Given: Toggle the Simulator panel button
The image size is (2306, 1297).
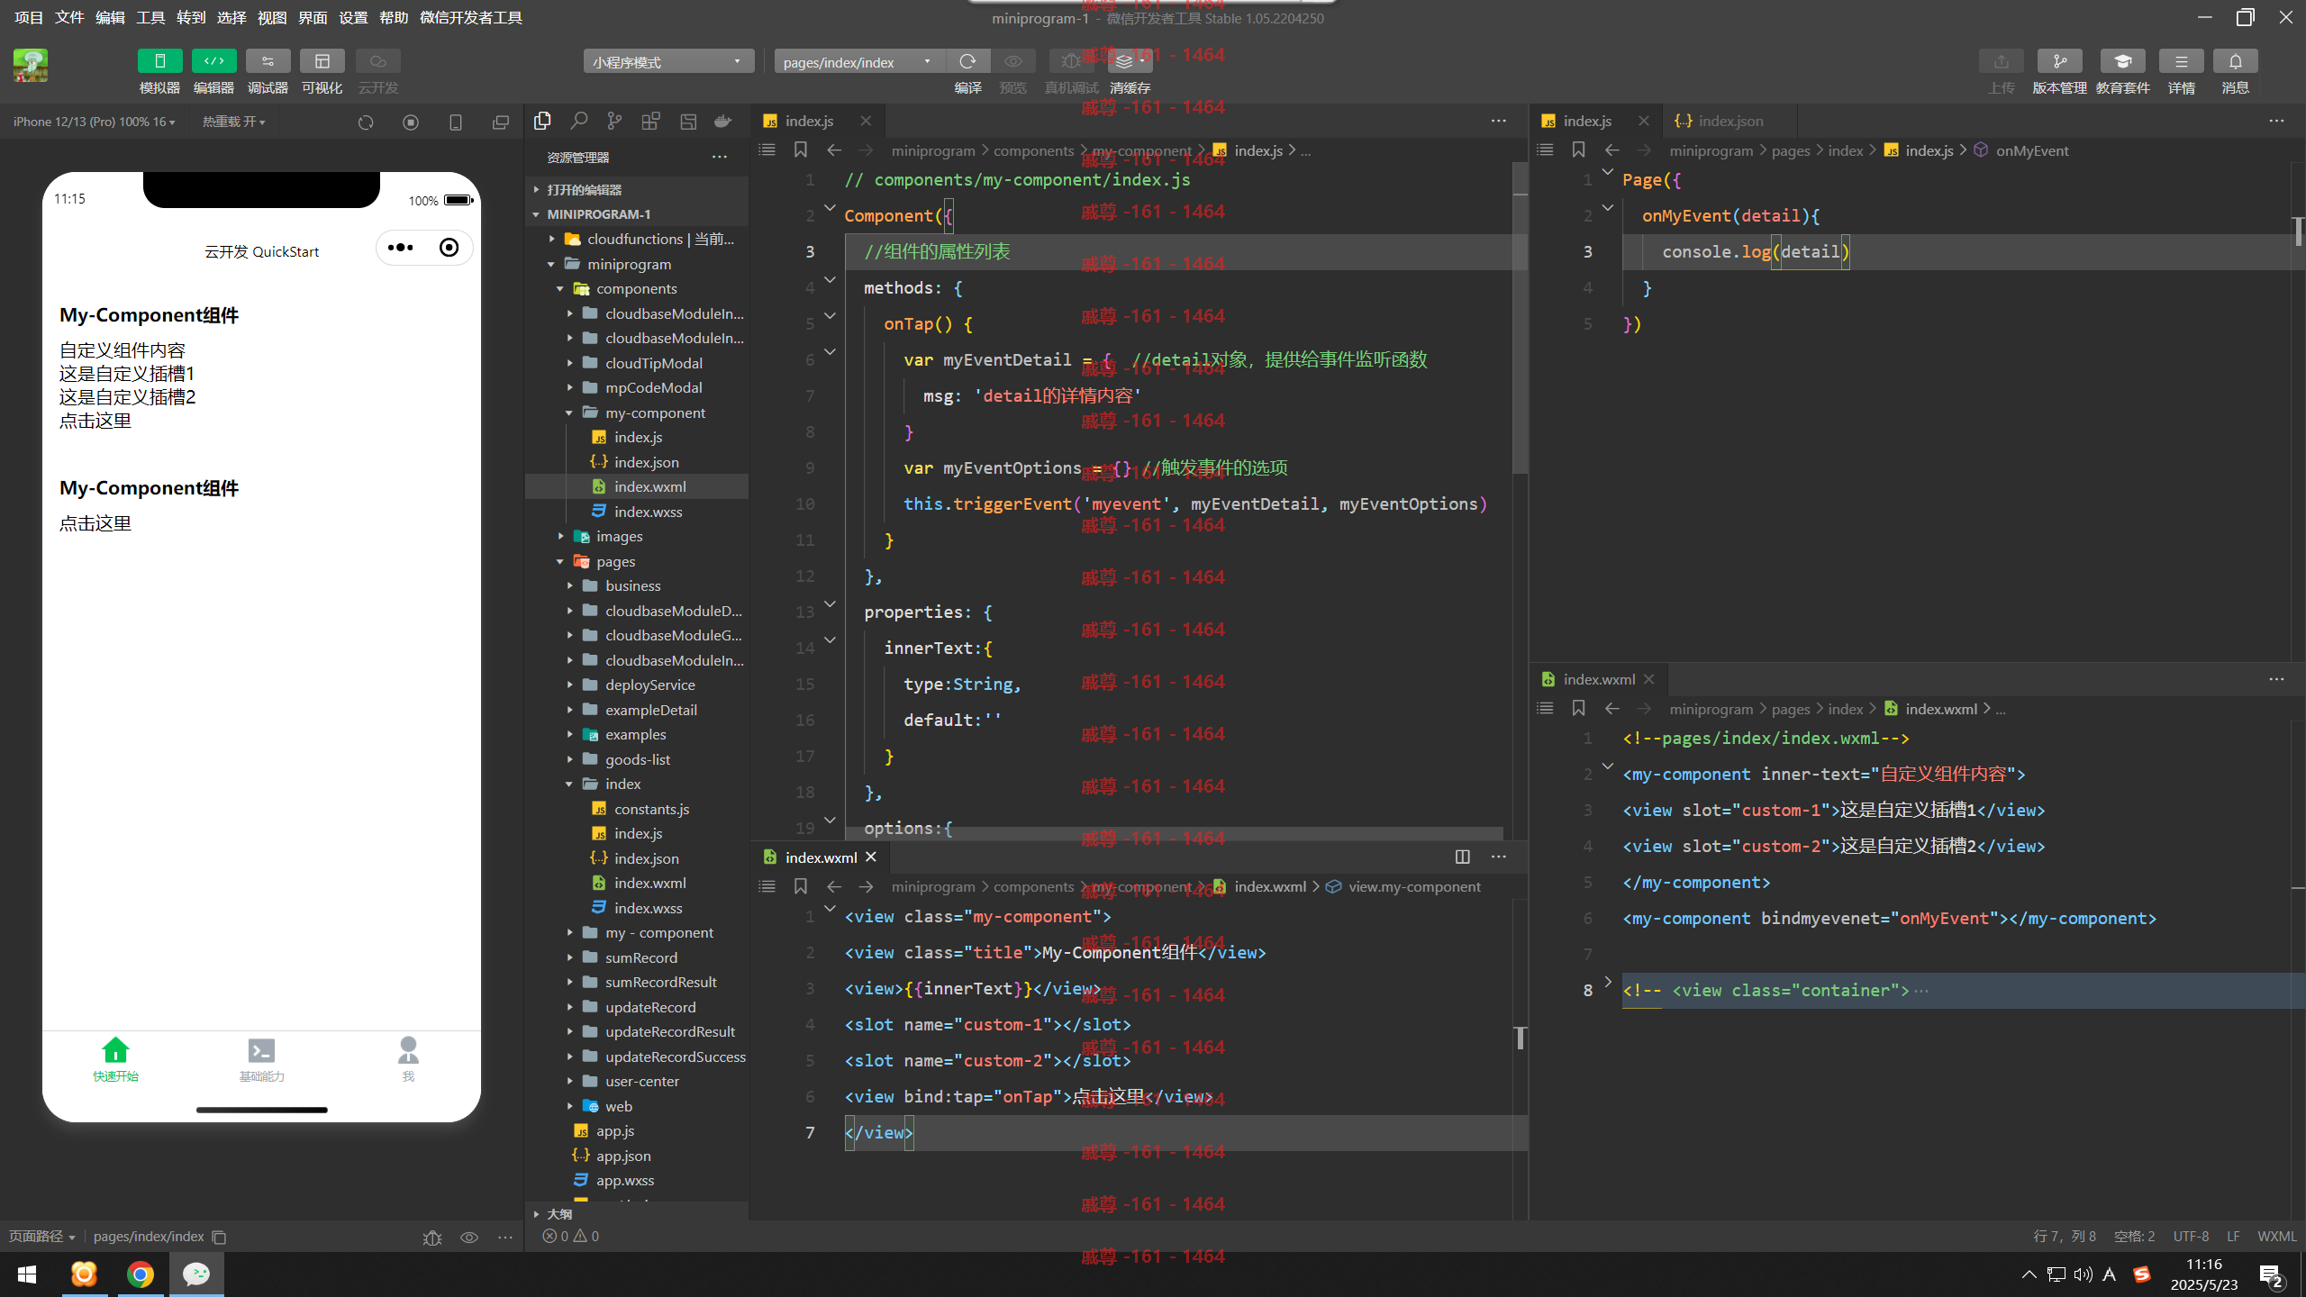Looking at the screenshot, I should click(x=159, y=61).
